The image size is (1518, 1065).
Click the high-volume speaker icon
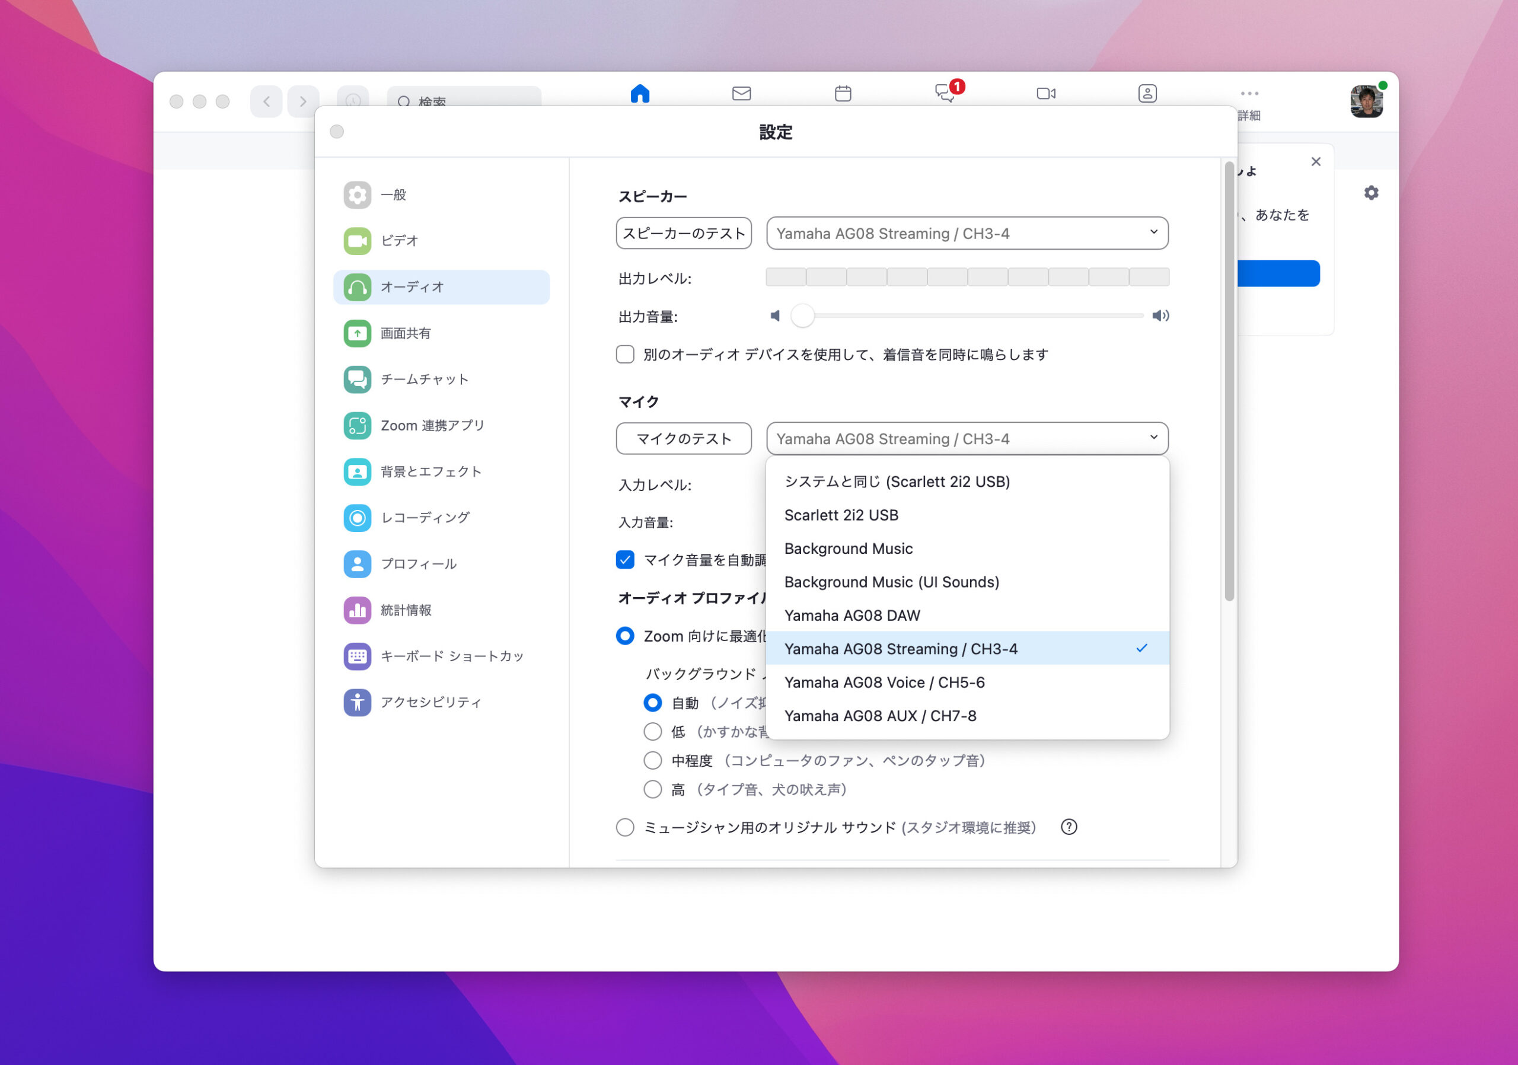(x=1160, y=316)
